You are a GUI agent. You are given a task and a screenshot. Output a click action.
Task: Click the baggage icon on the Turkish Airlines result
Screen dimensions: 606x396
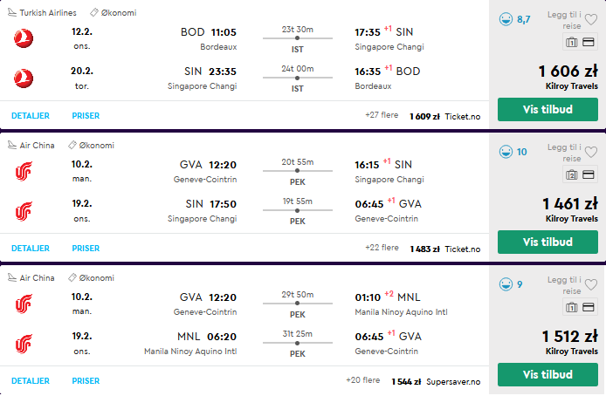pyautogui.click(x=572, y=42)
